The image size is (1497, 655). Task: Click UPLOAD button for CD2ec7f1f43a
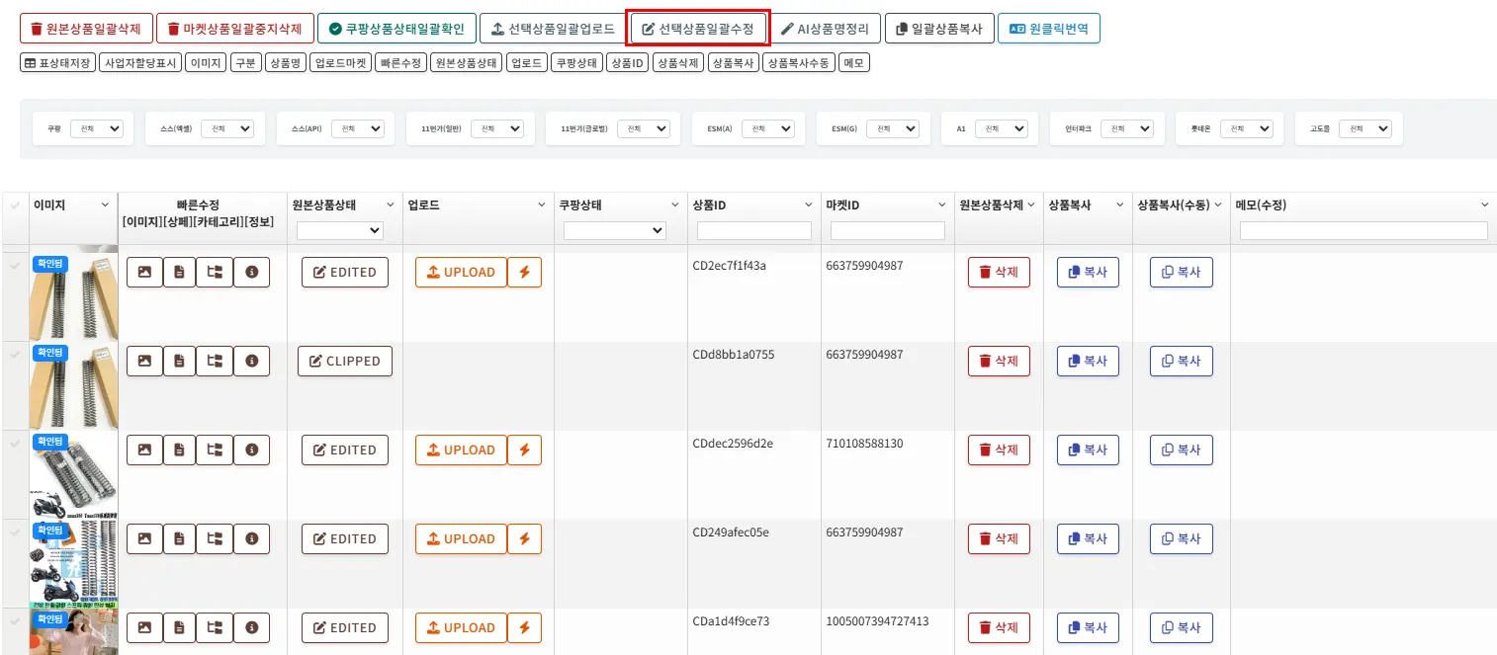(x=461, y=272)
